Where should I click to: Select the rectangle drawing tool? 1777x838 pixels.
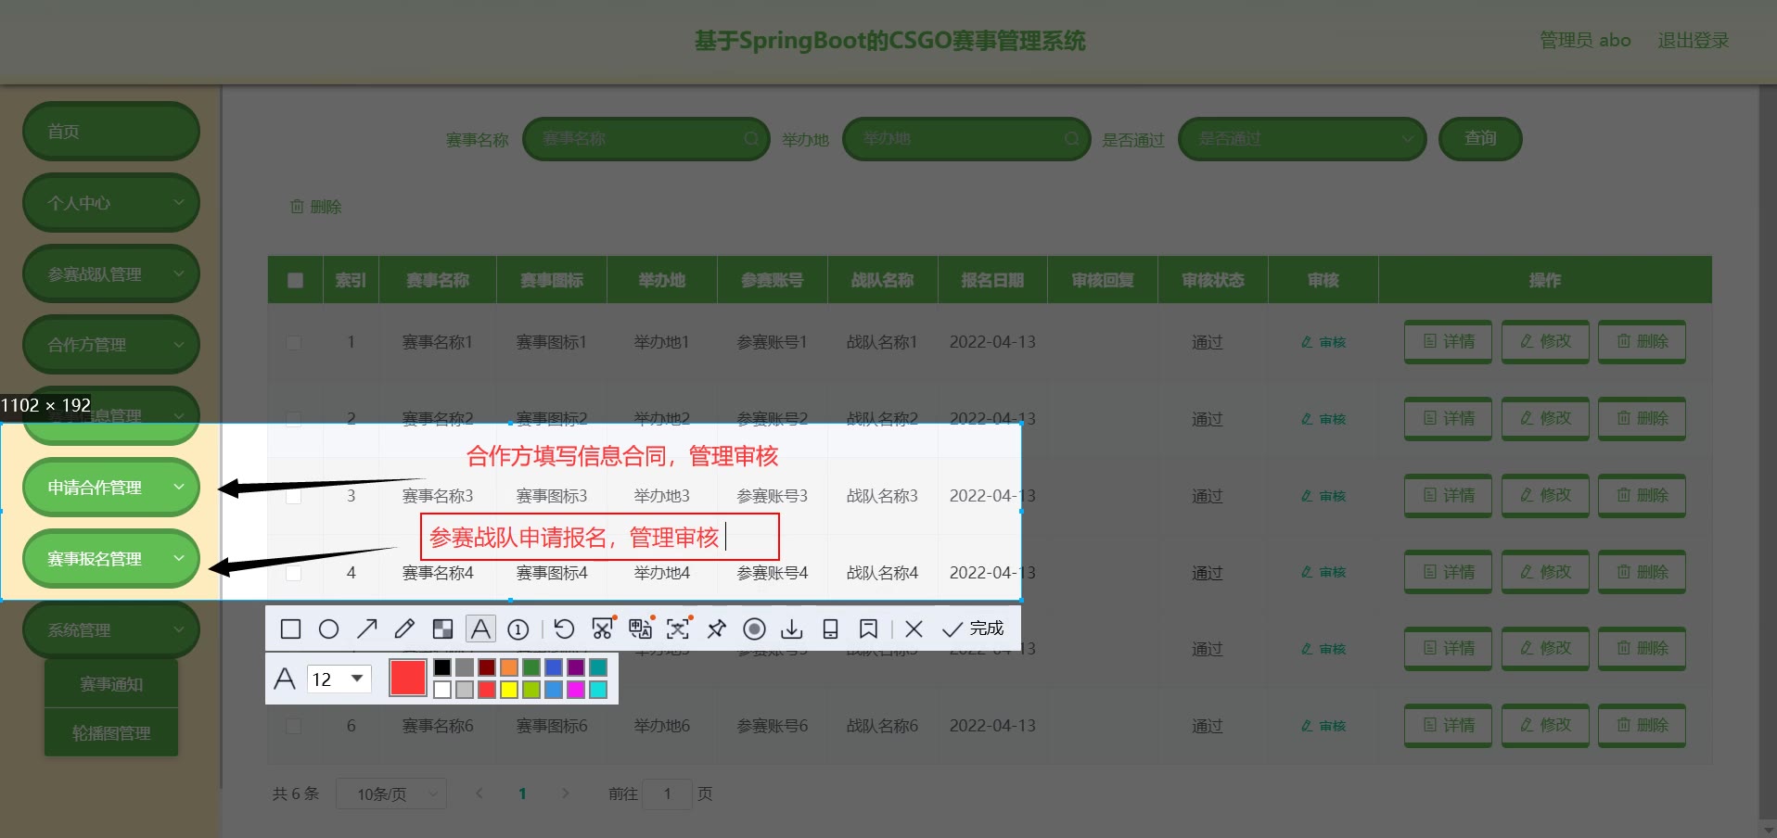(290, 629)
